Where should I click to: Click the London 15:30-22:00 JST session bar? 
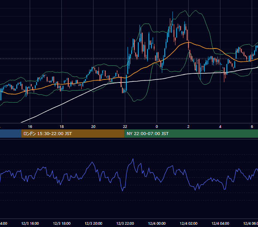[x=73, y=134]
